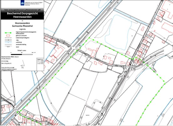Viewport: 173px width, 126px height.
Task: Click the north arrow compass symbol
Action: 23,64
